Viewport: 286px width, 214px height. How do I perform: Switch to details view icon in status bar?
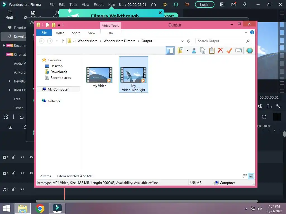tap(245, 176)
